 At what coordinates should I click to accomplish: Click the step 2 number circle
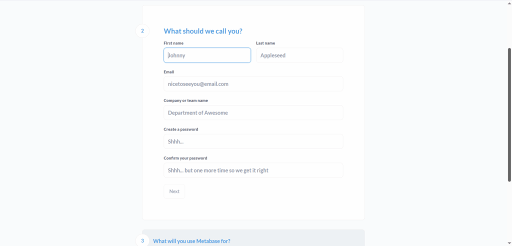[x=142, y=31]
